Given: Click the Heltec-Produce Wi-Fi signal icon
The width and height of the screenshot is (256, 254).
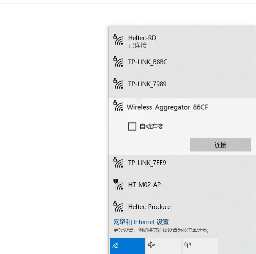Looking at the screenshot, I should point(118,207).
